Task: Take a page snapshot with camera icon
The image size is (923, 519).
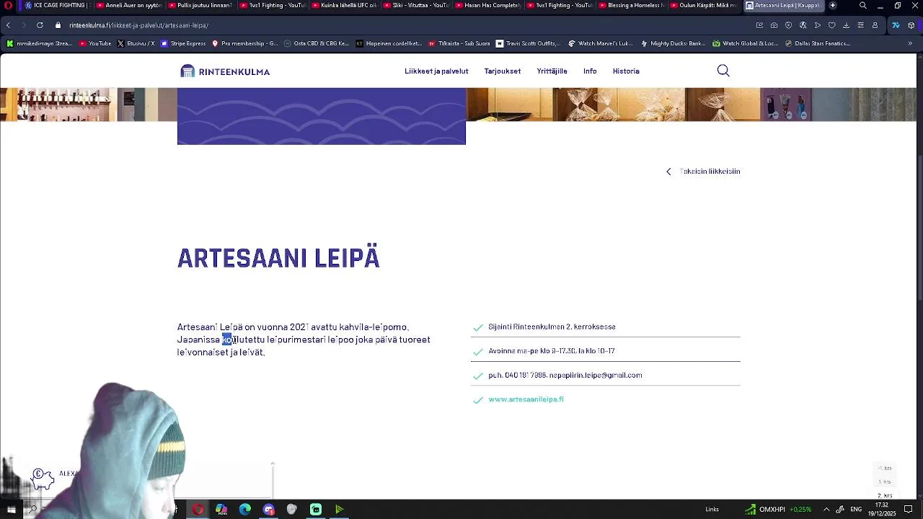Action: pos(774,25)
